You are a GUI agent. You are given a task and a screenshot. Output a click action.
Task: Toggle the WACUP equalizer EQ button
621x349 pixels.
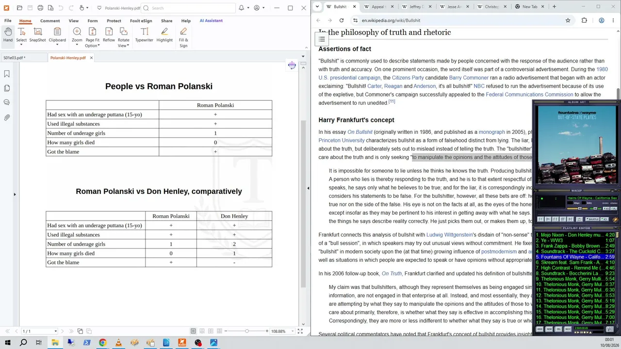(x=606, y=208)
